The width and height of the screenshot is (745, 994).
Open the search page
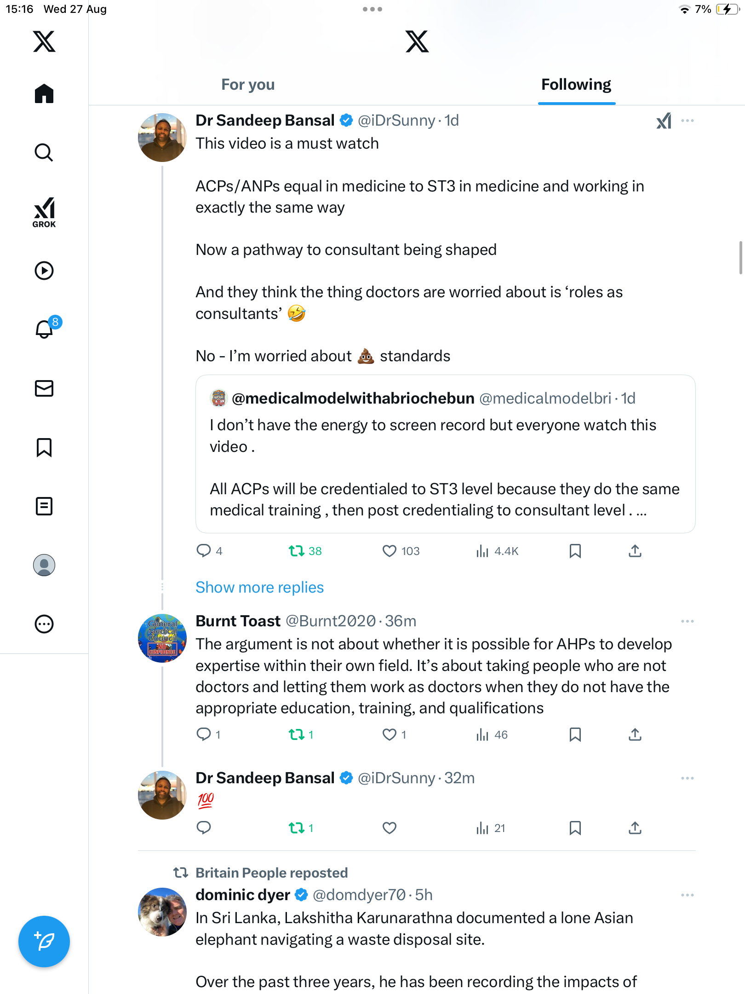(44, 153)
